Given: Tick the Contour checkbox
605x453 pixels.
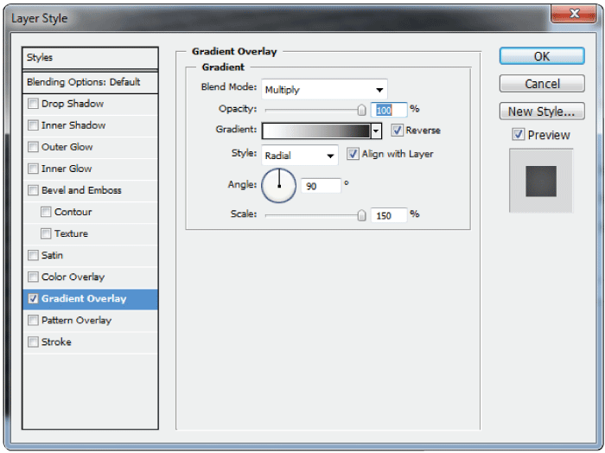Looking at the screenshot, I should (x=46, y=212).
